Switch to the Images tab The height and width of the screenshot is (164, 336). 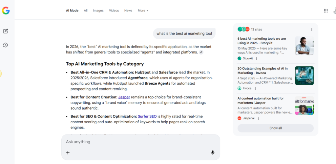pyautogui.click(x=98, y=10)
